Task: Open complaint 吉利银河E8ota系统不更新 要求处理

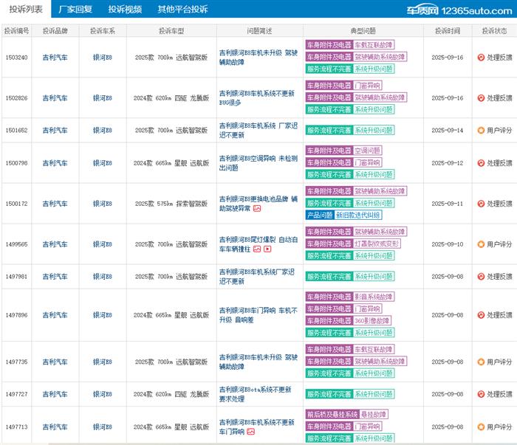Action: [256, 395]
